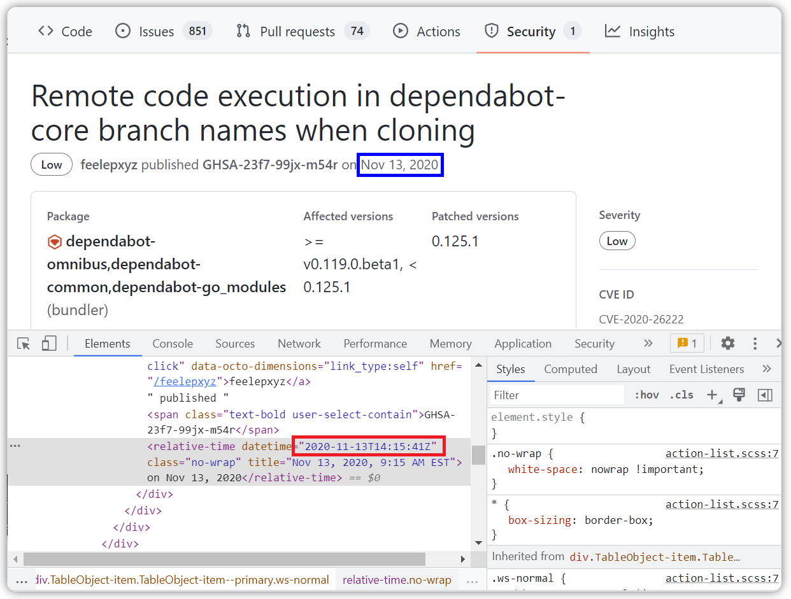Open action-list.scss:7 link for .no-wrap rule
This screenshot has height=599, width=791.
tap(722, 454)
